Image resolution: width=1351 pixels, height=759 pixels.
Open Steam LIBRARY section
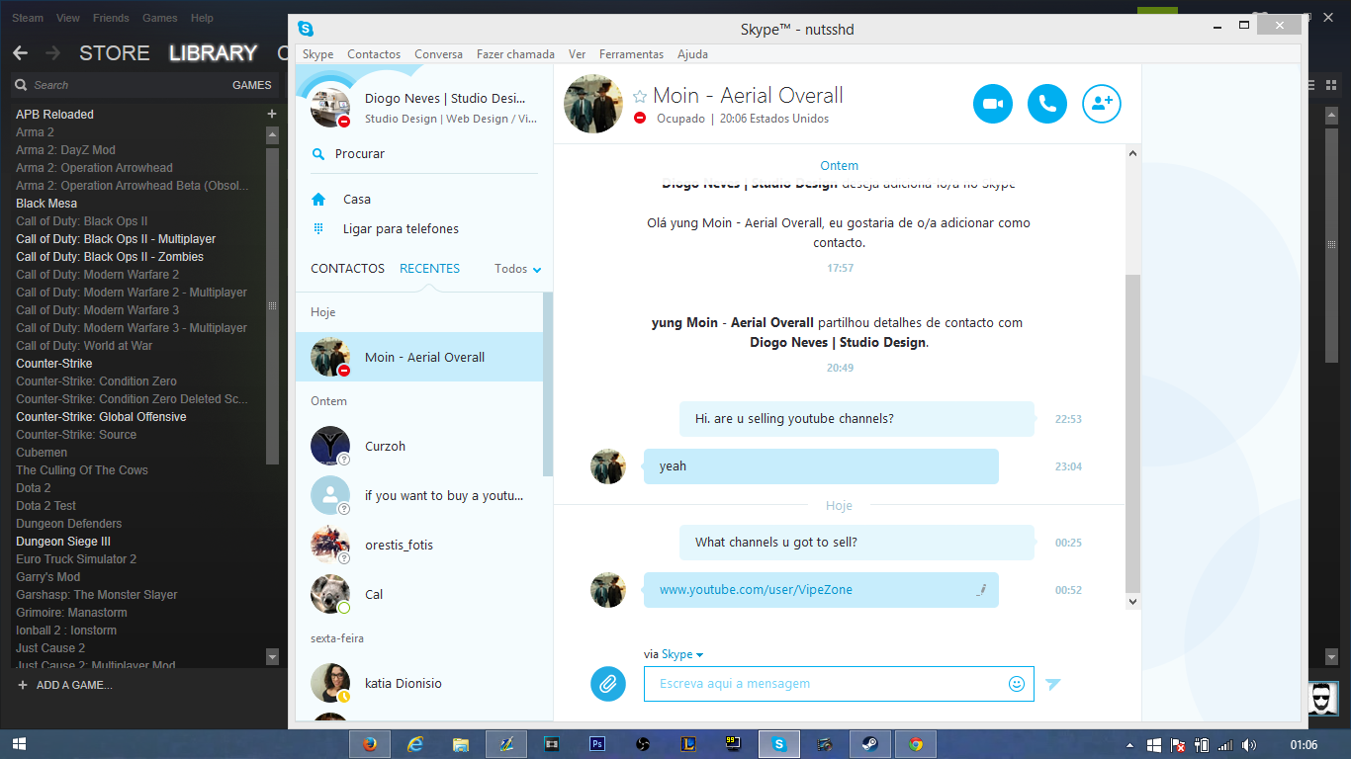pos(213,53)
